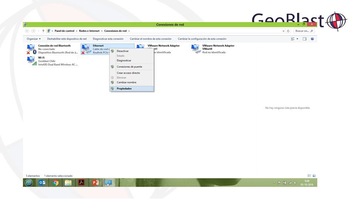Click the forward navigation arrow
Screen dimensions: 355x199
click(x=33, y=31)
